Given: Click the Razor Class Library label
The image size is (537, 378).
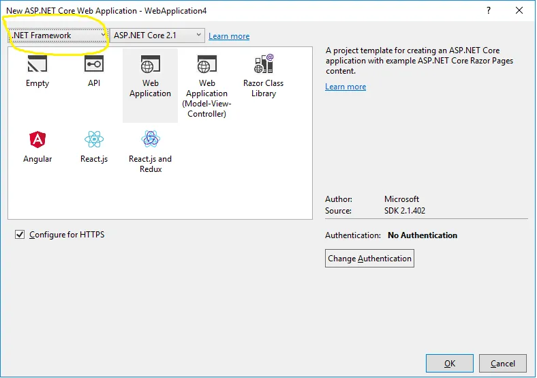Looking at the screenshot, I should pyautogui.click(x=263, y=88).
